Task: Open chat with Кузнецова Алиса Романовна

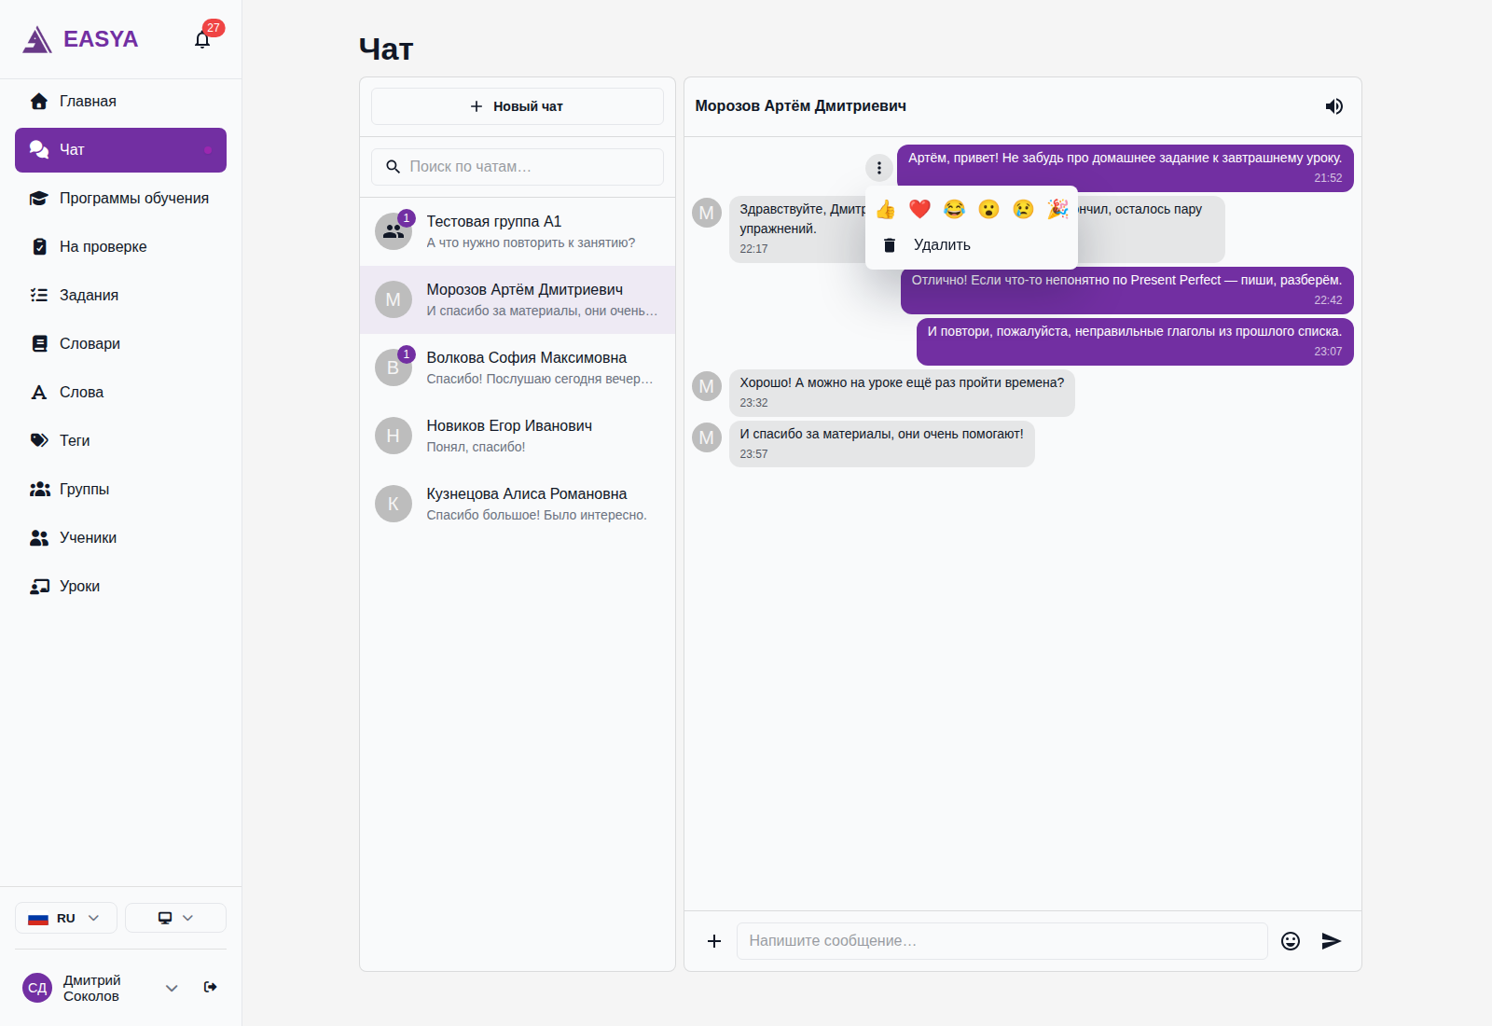Action: [x=518, y=504]
